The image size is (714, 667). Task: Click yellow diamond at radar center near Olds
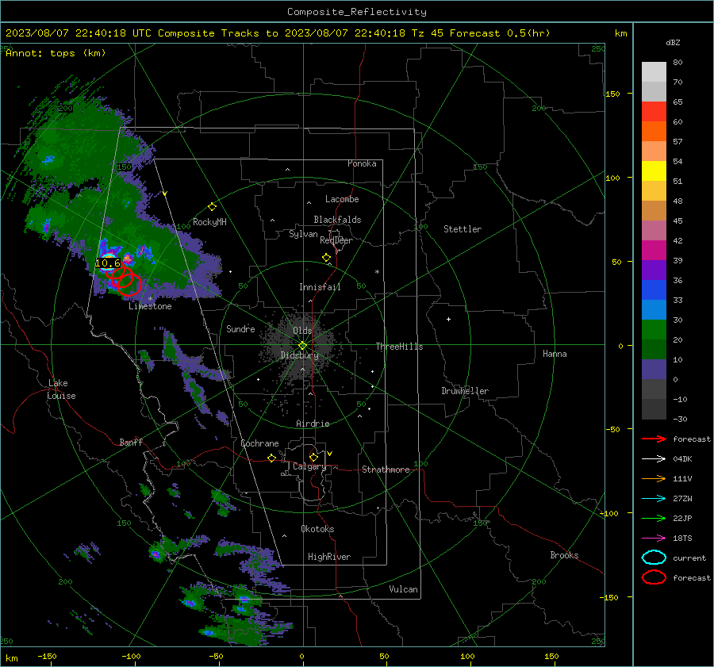302,346
